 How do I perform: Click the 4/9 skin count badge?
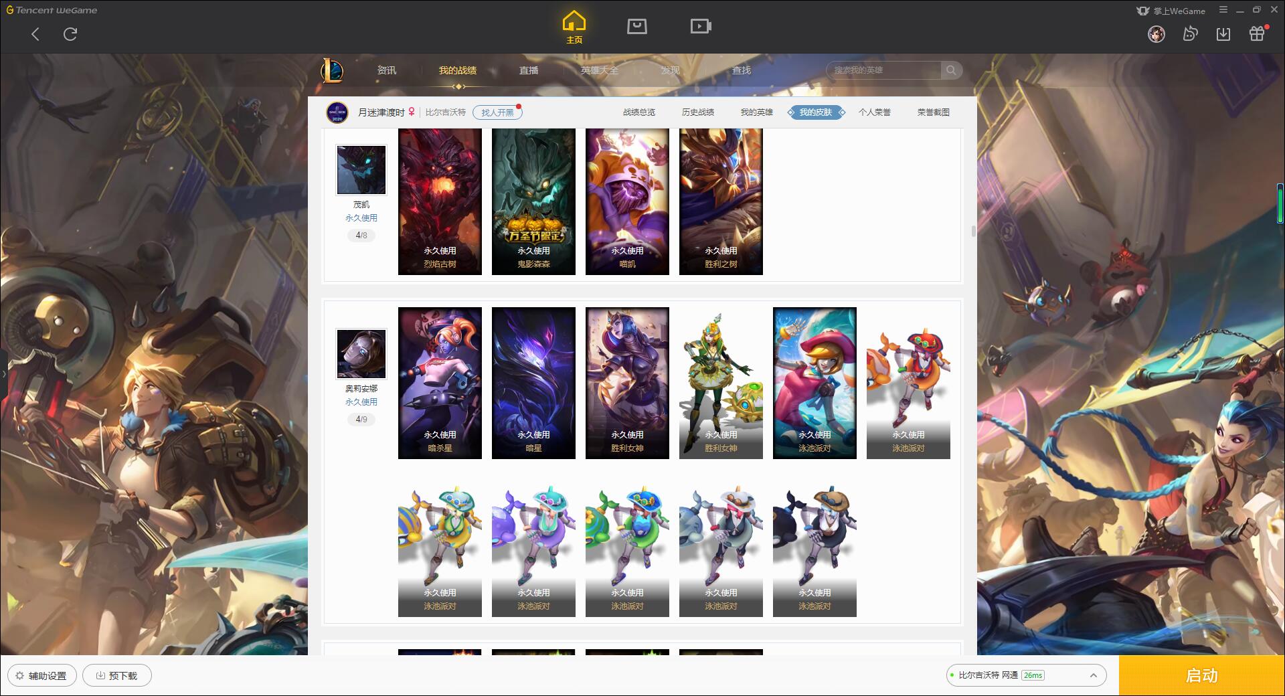click(x=361, y=420)
